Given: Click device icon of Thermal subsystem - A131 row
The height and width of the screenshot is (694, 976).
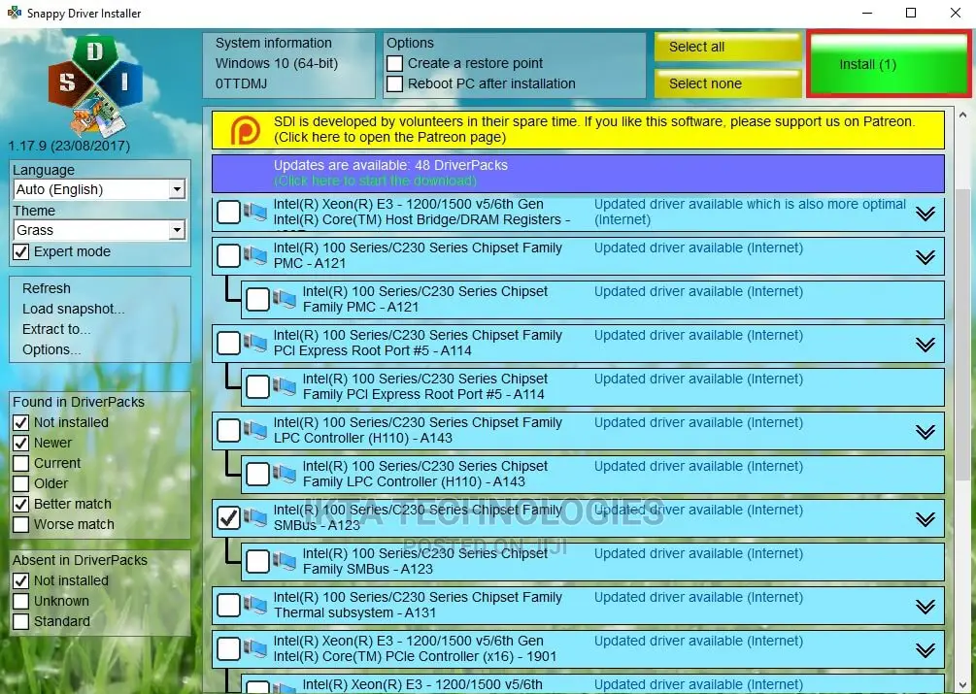Looking at the screenshot, I should [x=255, y=605].
